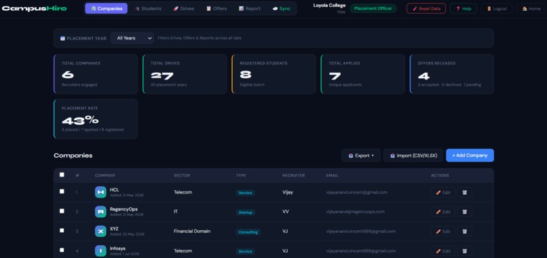
Task: Click the Total Drives stat card
Action: click(185, 74)
